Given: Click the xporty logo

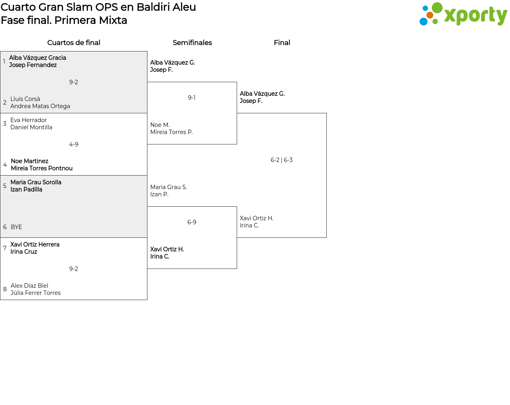Looking at the screenshot, I should coord(463,14).
